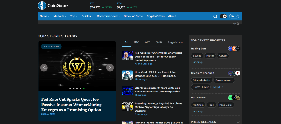
Task: Open MORE next to Crypto Hunter
Action: [x=218, y=87]
